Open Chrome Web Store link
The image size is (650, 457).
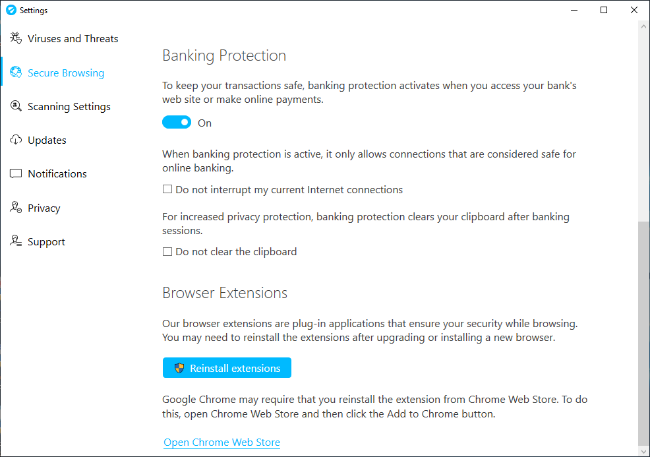(222, 442)
